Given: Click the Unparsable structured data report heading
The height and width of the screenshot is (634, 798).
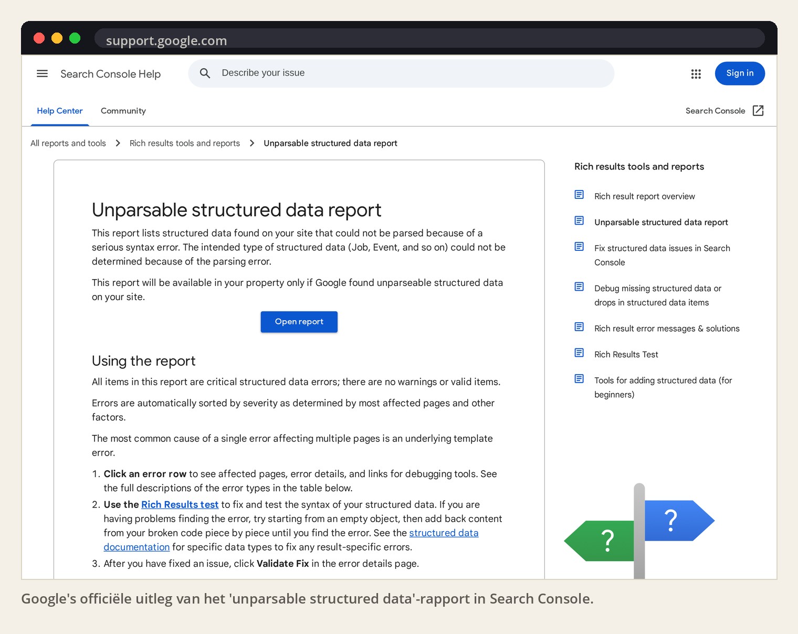Looking at the screenshot, I should [236, 210].
